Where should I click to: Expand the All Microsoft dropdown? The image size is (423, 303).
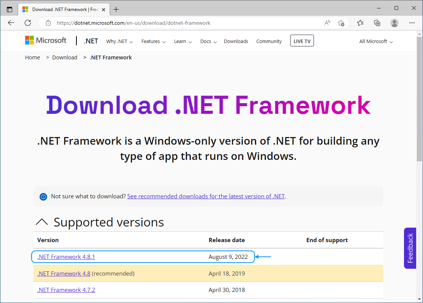[376, 41]
